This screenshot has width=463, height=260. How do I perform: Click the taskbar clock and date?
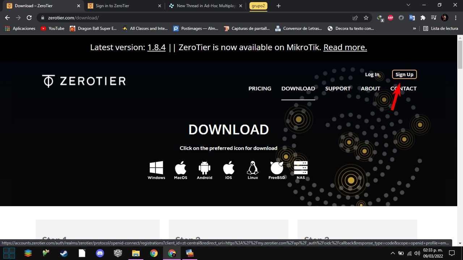click(x=433, y=253)
